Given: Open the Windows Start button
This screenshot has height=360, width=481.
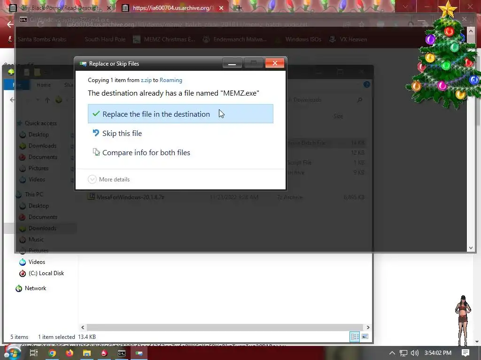Looking at the screenshot, I should pyautogui.click(x=12, y=352).
